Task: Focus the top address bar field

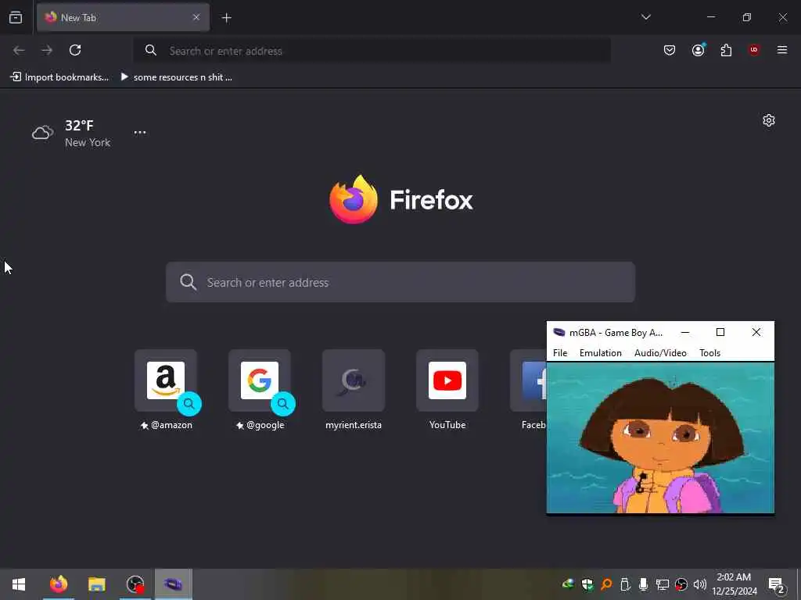Action: pos(372,51)
